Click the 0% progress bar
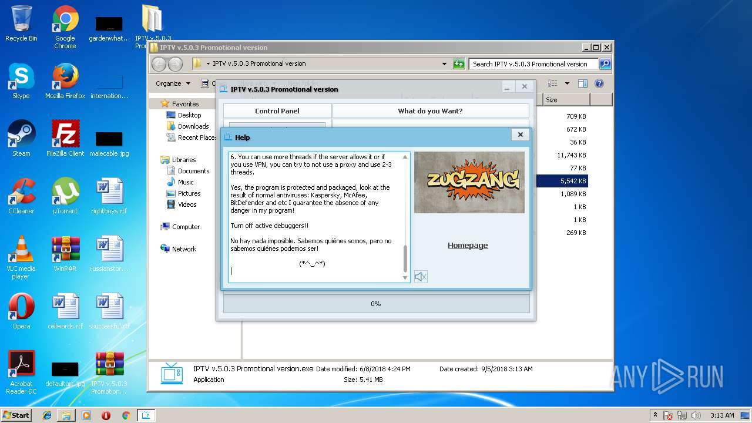The image size is (752, 423). (376, 304)
